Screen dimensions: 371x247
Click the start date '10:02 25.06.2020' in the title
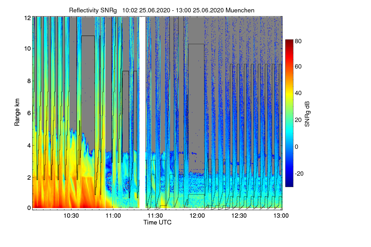[146, 10]
